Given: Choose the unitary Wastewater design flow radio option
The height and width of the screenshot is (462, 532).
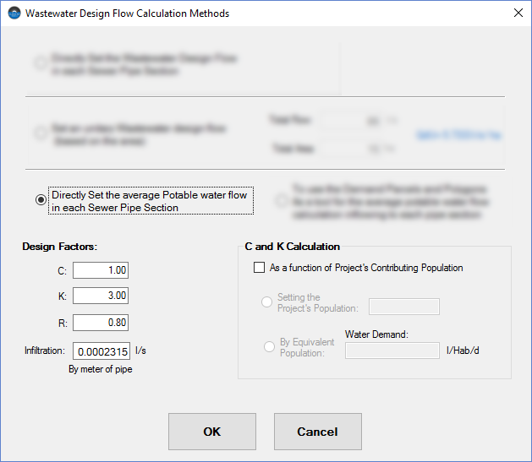Looking at the screenshot, I should pyautogui.click(x=41, y=133).
